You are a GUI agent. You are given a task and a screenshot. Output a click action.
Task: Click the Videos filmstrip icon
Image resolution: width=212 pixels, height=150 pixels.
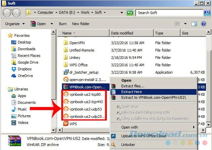tap(14, 123)
